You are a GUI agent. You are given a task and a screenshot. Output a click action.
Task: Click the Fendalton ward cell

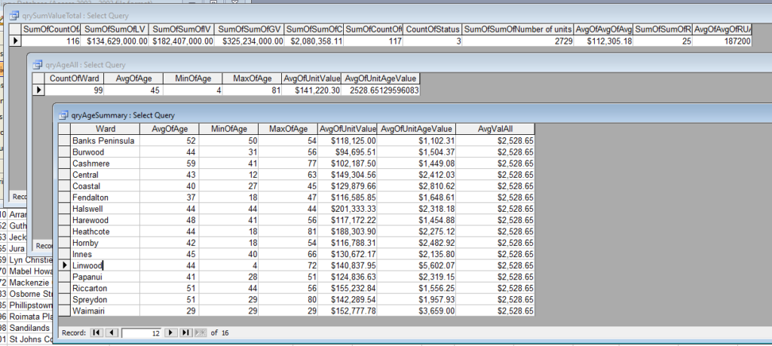[106, 197]
